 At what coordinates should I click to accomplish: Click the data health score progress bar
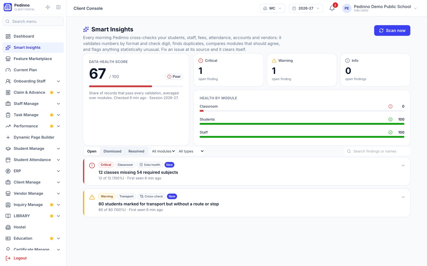pyautogui.click(x=136, y=86)
